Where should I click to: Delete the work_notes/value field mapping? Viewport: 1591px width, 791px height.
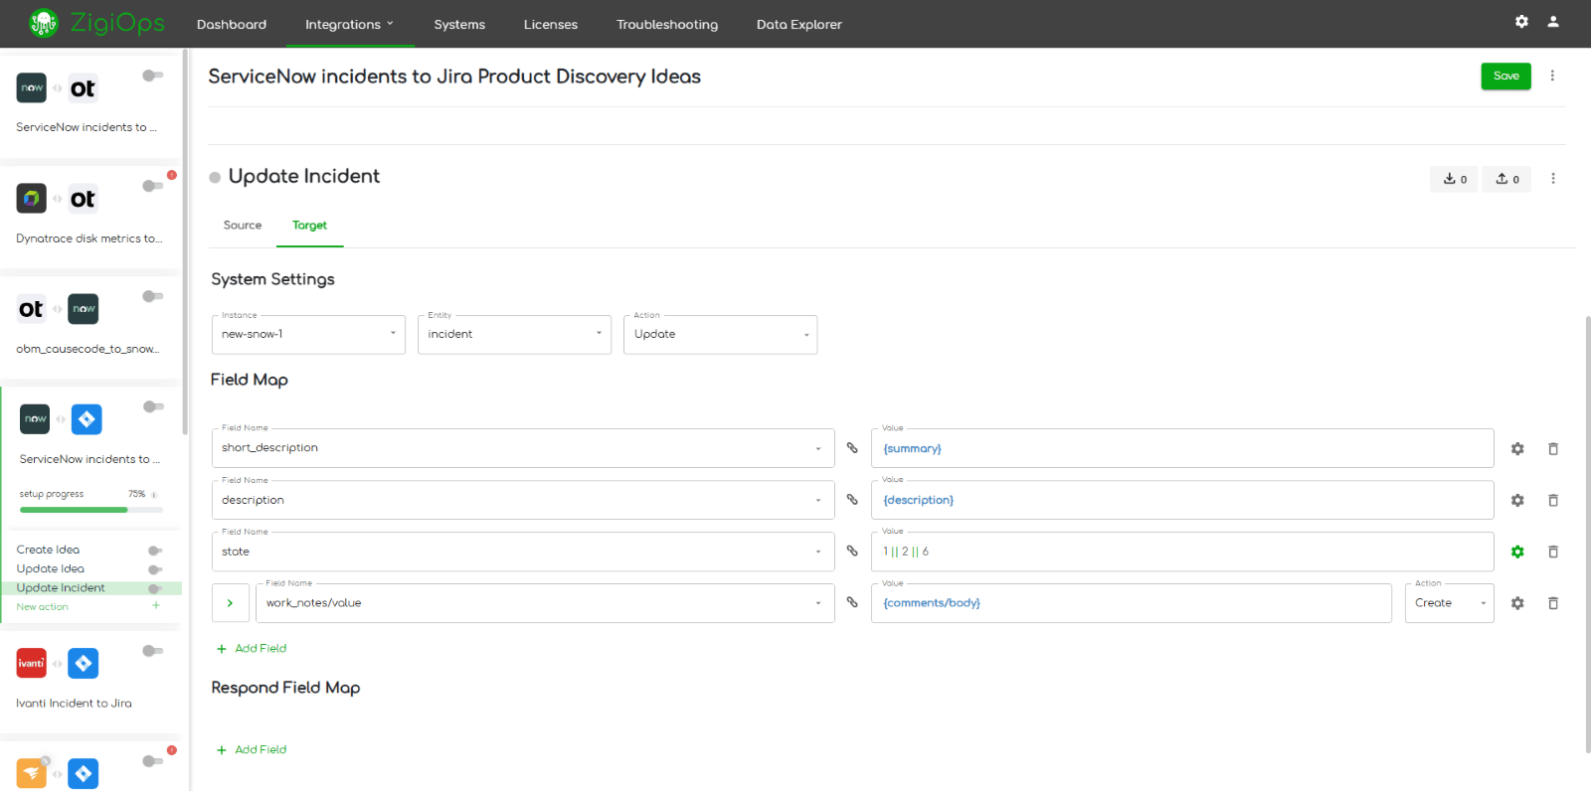(x=1553, y=603)
